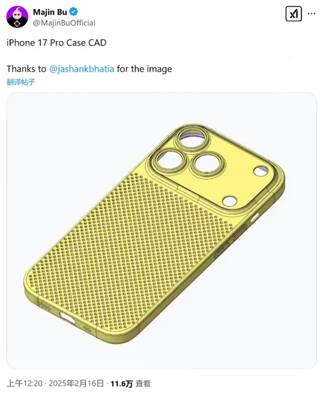Click the 11.6万 view count
Screen dimensions: 320x396
point(122,384)
